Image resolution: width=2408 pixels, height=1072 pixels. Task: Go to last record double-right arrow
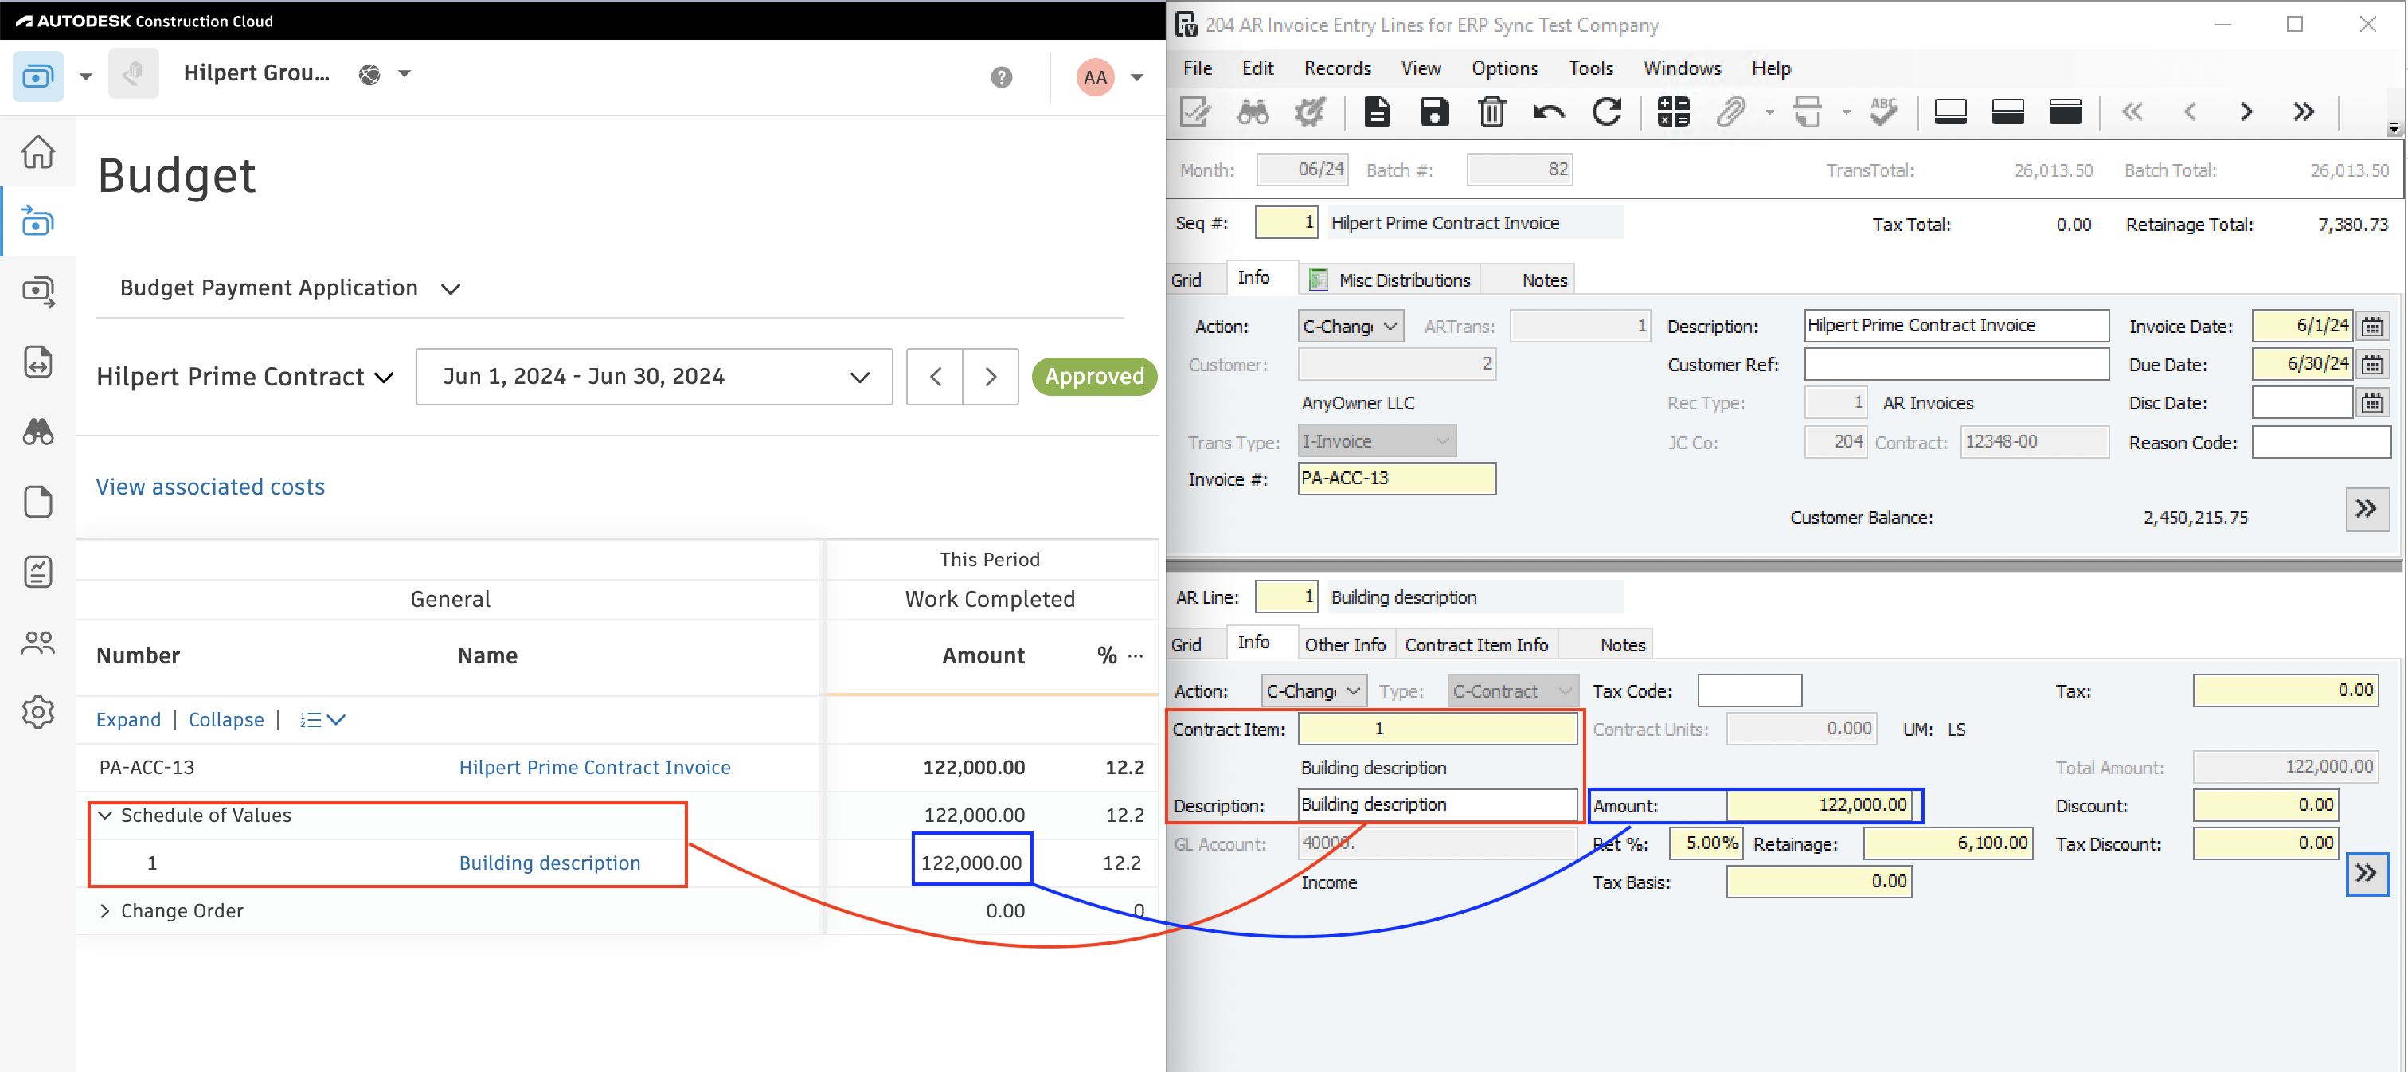point(2304,112)
